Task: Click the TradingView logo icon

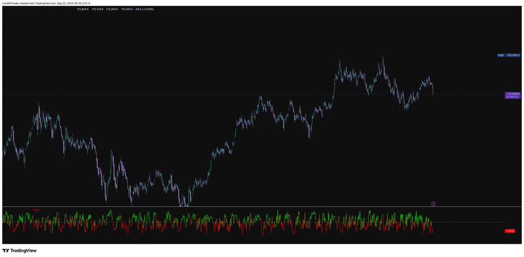Action: (6, 251)
